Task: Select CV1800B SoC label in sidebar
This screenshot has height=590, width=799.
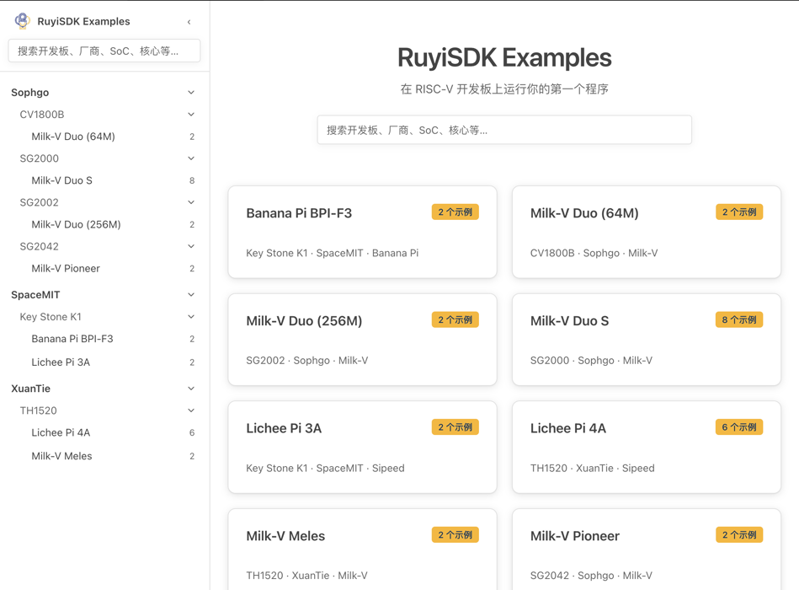Action: click(x=42, y=115)
